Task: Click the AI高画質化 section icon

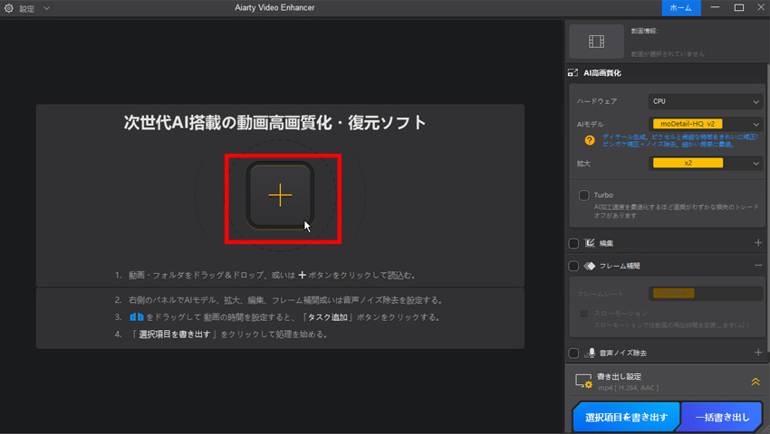Action: pyautogui.click(x=573, y=73)
